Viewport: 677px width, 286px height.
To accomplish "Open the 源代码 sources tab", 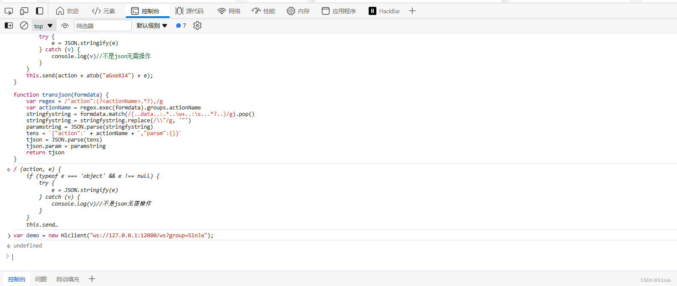I will 189,11.
